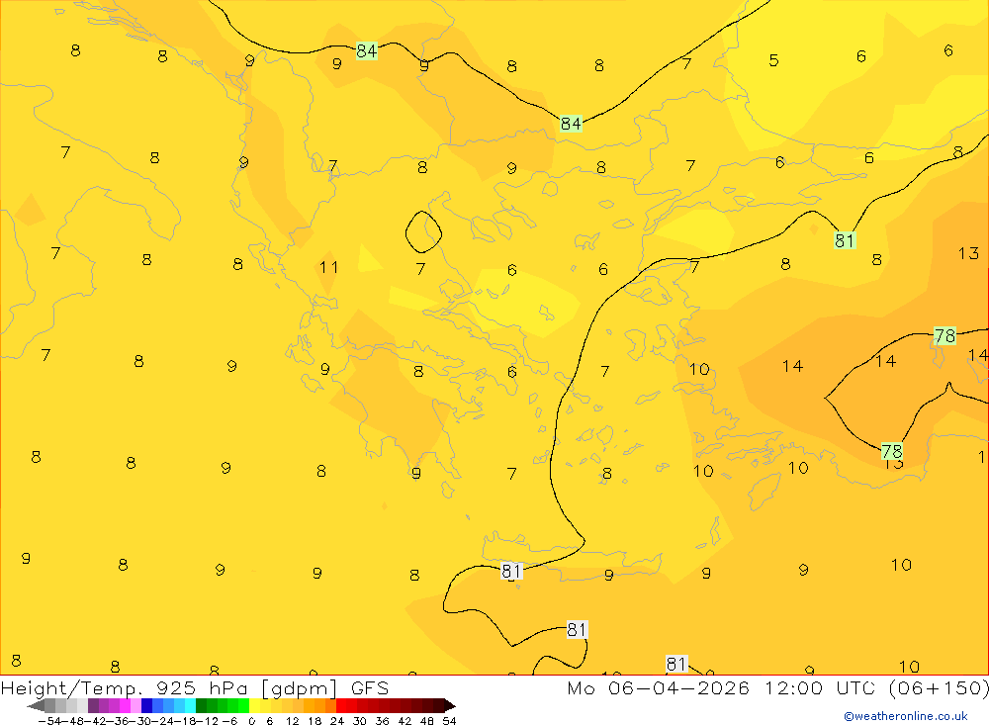This screenshot has width=989, height=725.
Task: Select the 'Mo 06-04-2026 12:00 UTC' timestamp text
Action: click(723, 687)
